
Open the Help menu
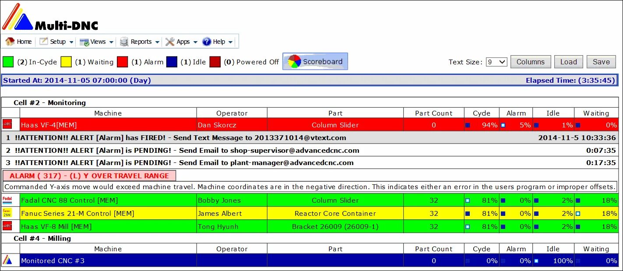point(218,42)
